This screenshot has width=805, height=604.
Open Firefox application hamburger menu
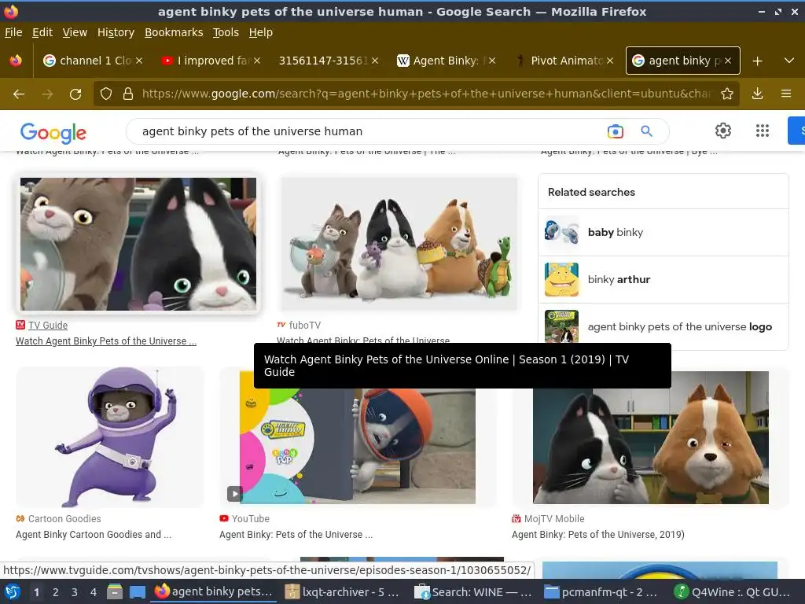(x=786, y=94)
